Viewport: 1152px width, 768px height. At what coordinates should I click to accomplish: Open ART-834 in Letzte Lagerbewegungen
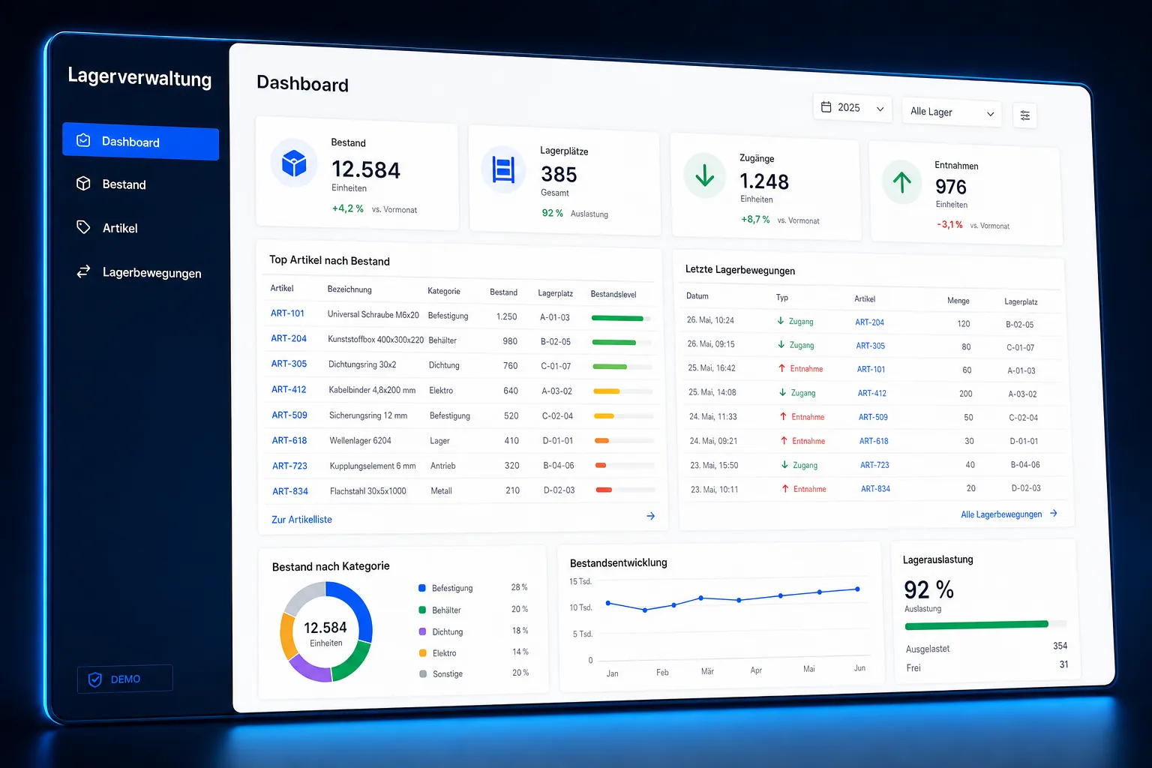coord(875,489)
